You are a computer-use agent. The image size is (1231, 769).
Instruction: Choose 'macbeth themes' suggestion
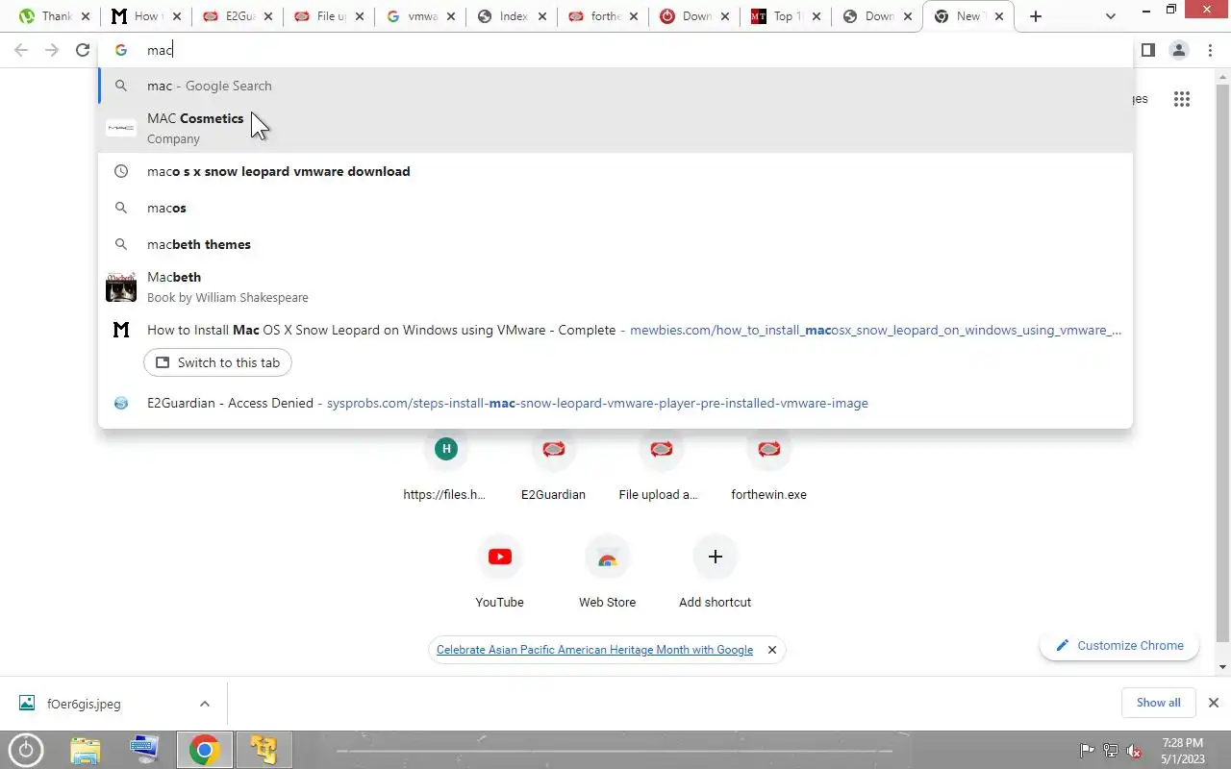click(615, 244)
